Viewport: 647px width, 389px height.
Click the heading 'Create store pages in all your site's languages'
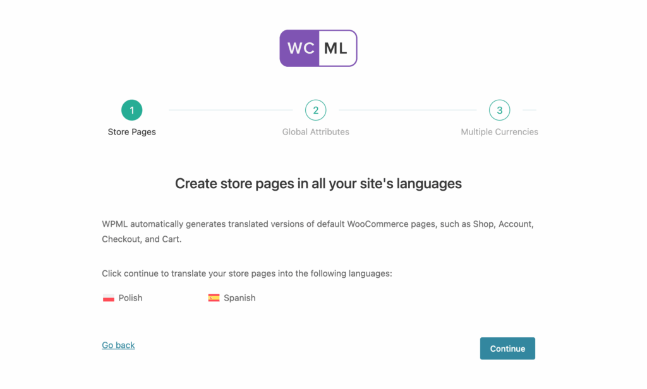318,184
